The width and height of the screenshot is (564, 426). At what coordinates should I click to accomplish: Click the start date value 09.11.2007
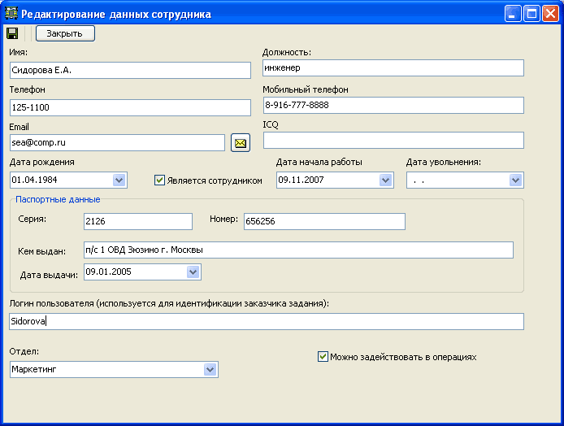301,180
